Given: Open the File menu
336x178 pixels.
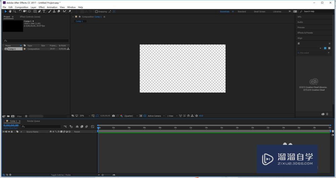Looking at the screenshot, I should coord(4,7).
